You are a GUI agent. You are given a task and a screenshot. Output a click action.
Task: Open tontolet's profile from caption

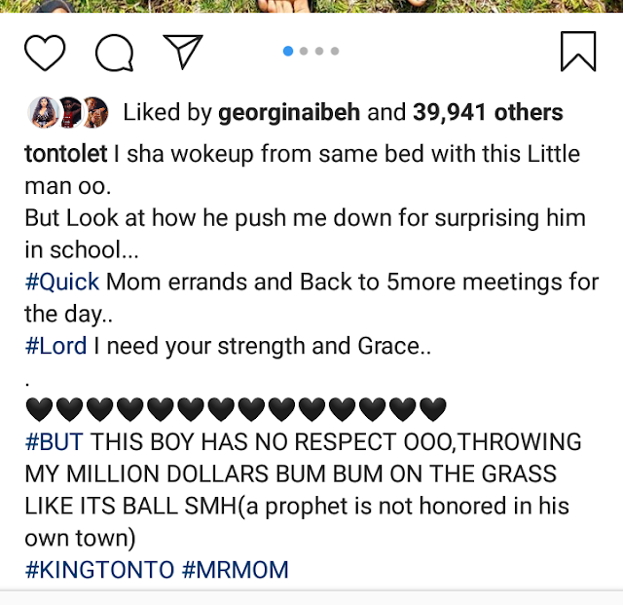point(66,154)
